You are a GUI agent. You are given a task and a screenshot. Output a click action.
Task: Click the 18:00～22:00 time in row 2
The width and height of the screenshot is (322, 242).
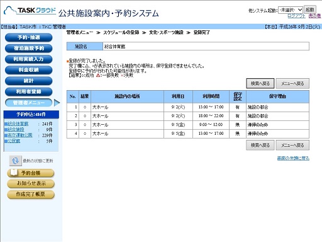(x=211, y=116)
